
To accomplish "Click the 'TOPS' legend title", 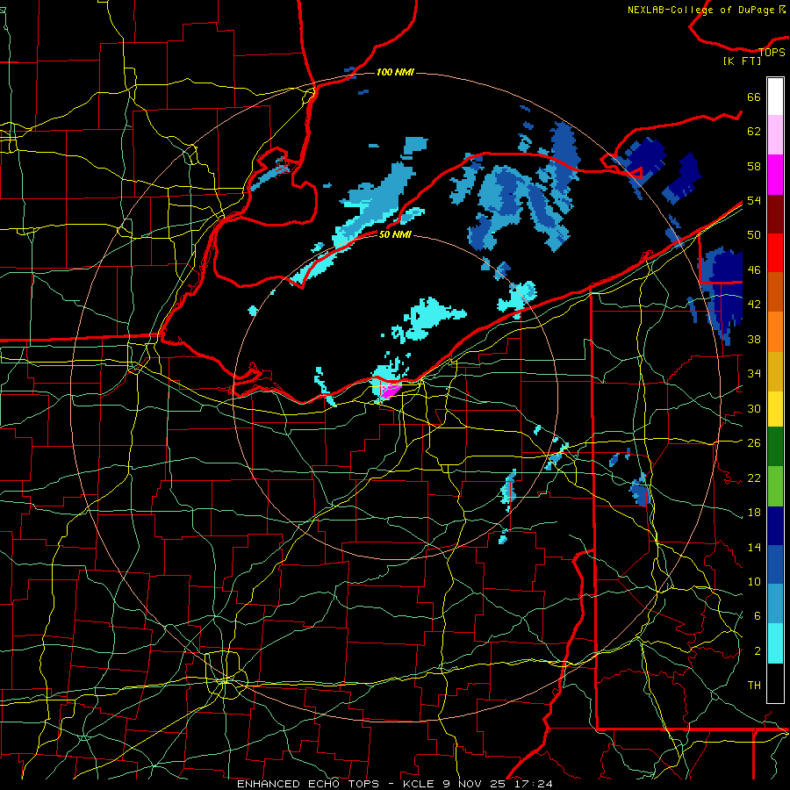I will coord(772,52).
